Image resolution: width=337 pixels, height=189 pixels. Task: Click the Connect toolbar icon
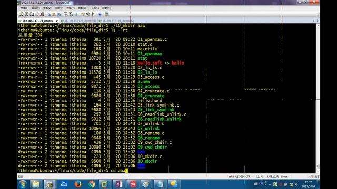tap(21, 14)
